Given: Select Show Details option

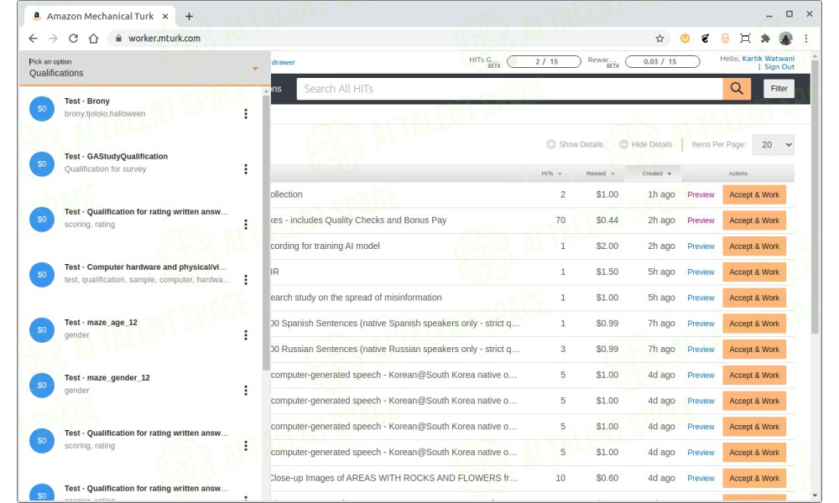Looking at the screenshot, I should pos(575,144).
